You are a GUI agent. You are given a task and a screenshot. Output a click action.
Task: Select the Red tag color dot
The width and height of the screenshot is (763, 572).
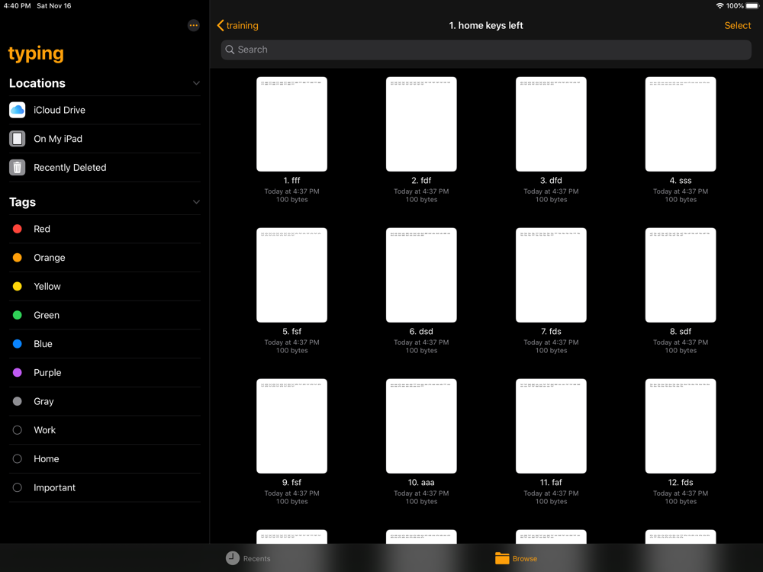17,229
